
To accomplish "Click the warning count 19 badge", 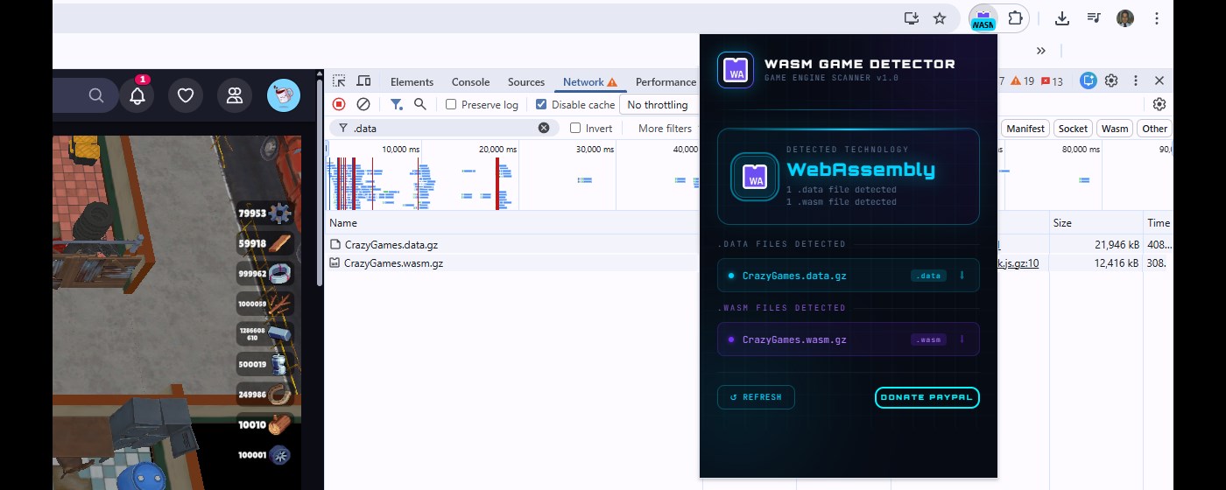I will [1023, 81].
